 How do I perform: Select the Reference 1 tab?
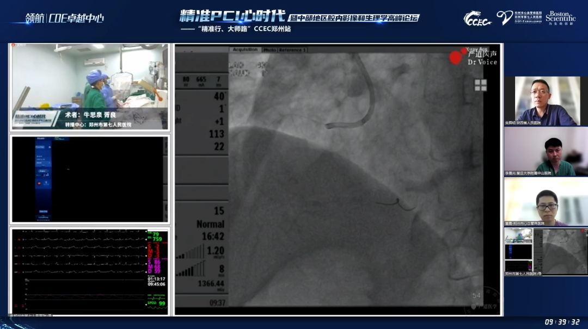coord(292,50)
